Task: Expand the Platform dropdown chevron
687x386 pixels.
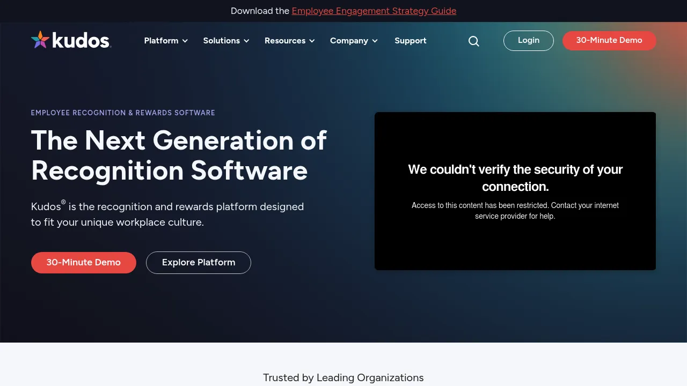Action: point(185,41)
